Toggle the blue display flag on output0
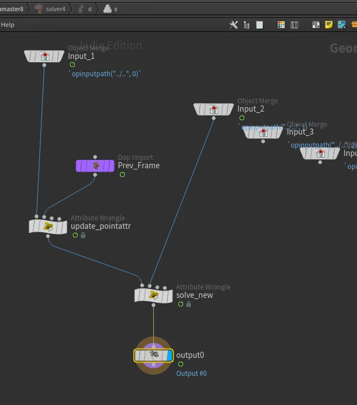The image size is (357, 405). 170,355
